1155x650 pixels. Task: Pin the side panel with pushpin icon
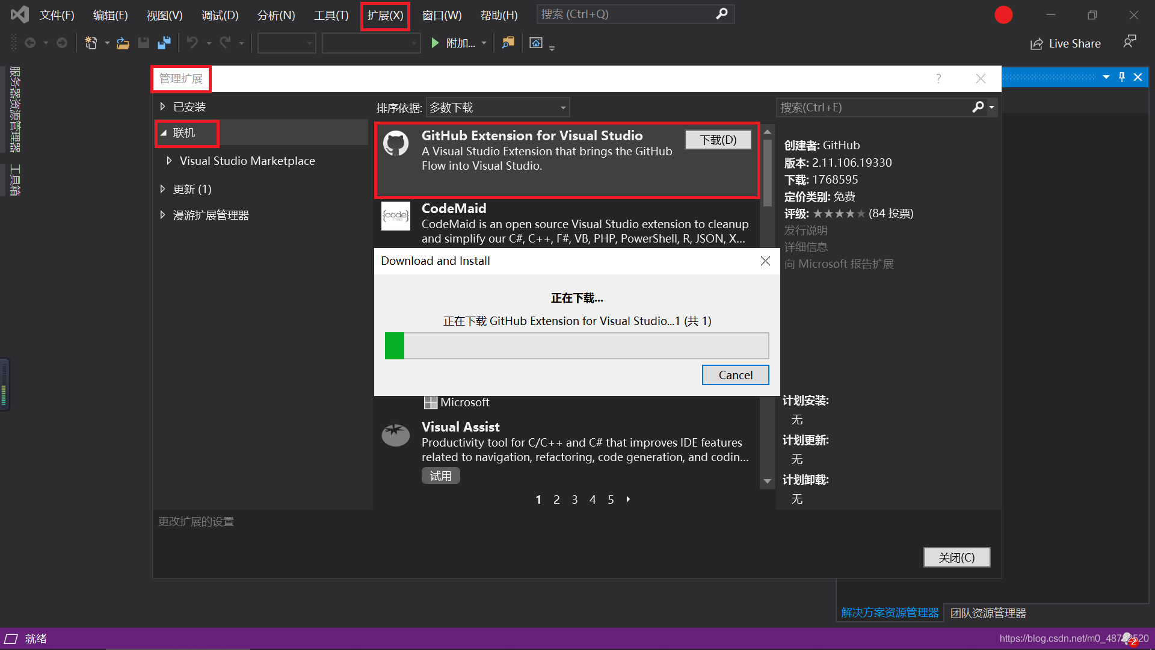click(x=1122, y=77)
